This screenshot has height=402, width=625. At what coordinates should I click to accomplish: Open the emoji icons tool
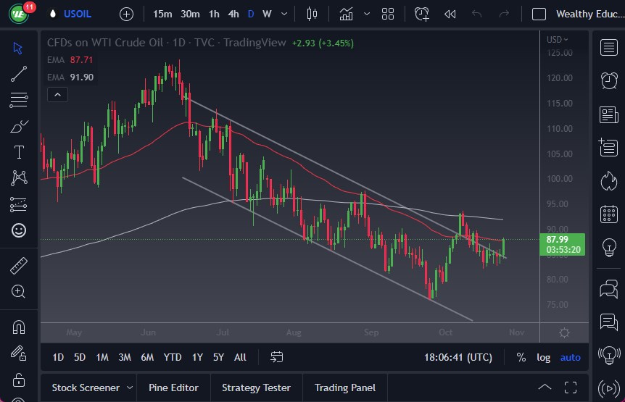tap(19, 230)
